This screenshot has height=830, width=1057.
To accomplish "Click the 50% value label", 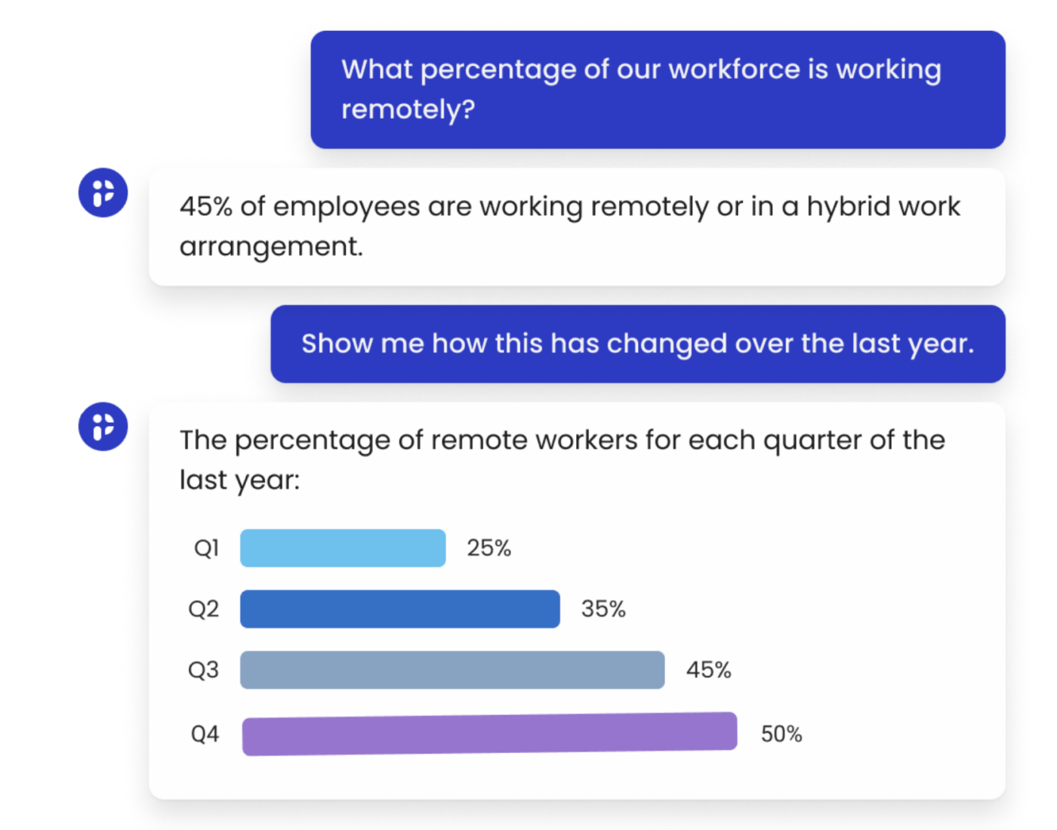I will coord(781,734).
